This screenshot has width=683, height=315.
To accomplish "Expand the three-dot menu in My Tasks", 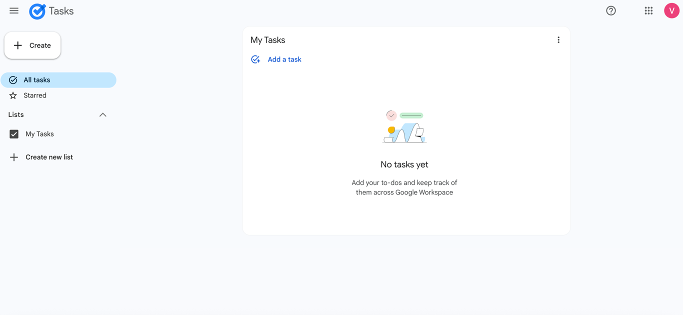I will [558, 39].
